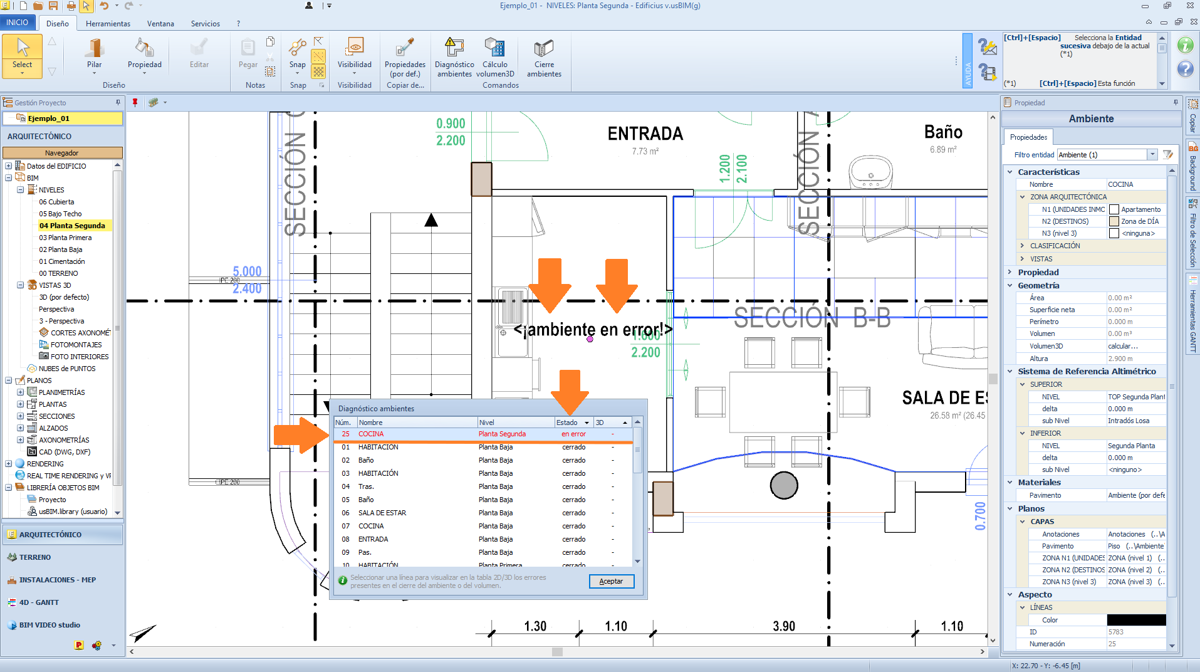Open the Herramientas menu tab
This screenshot has width=1200, height=672.
pyautogui.click(x=108, y=24)
